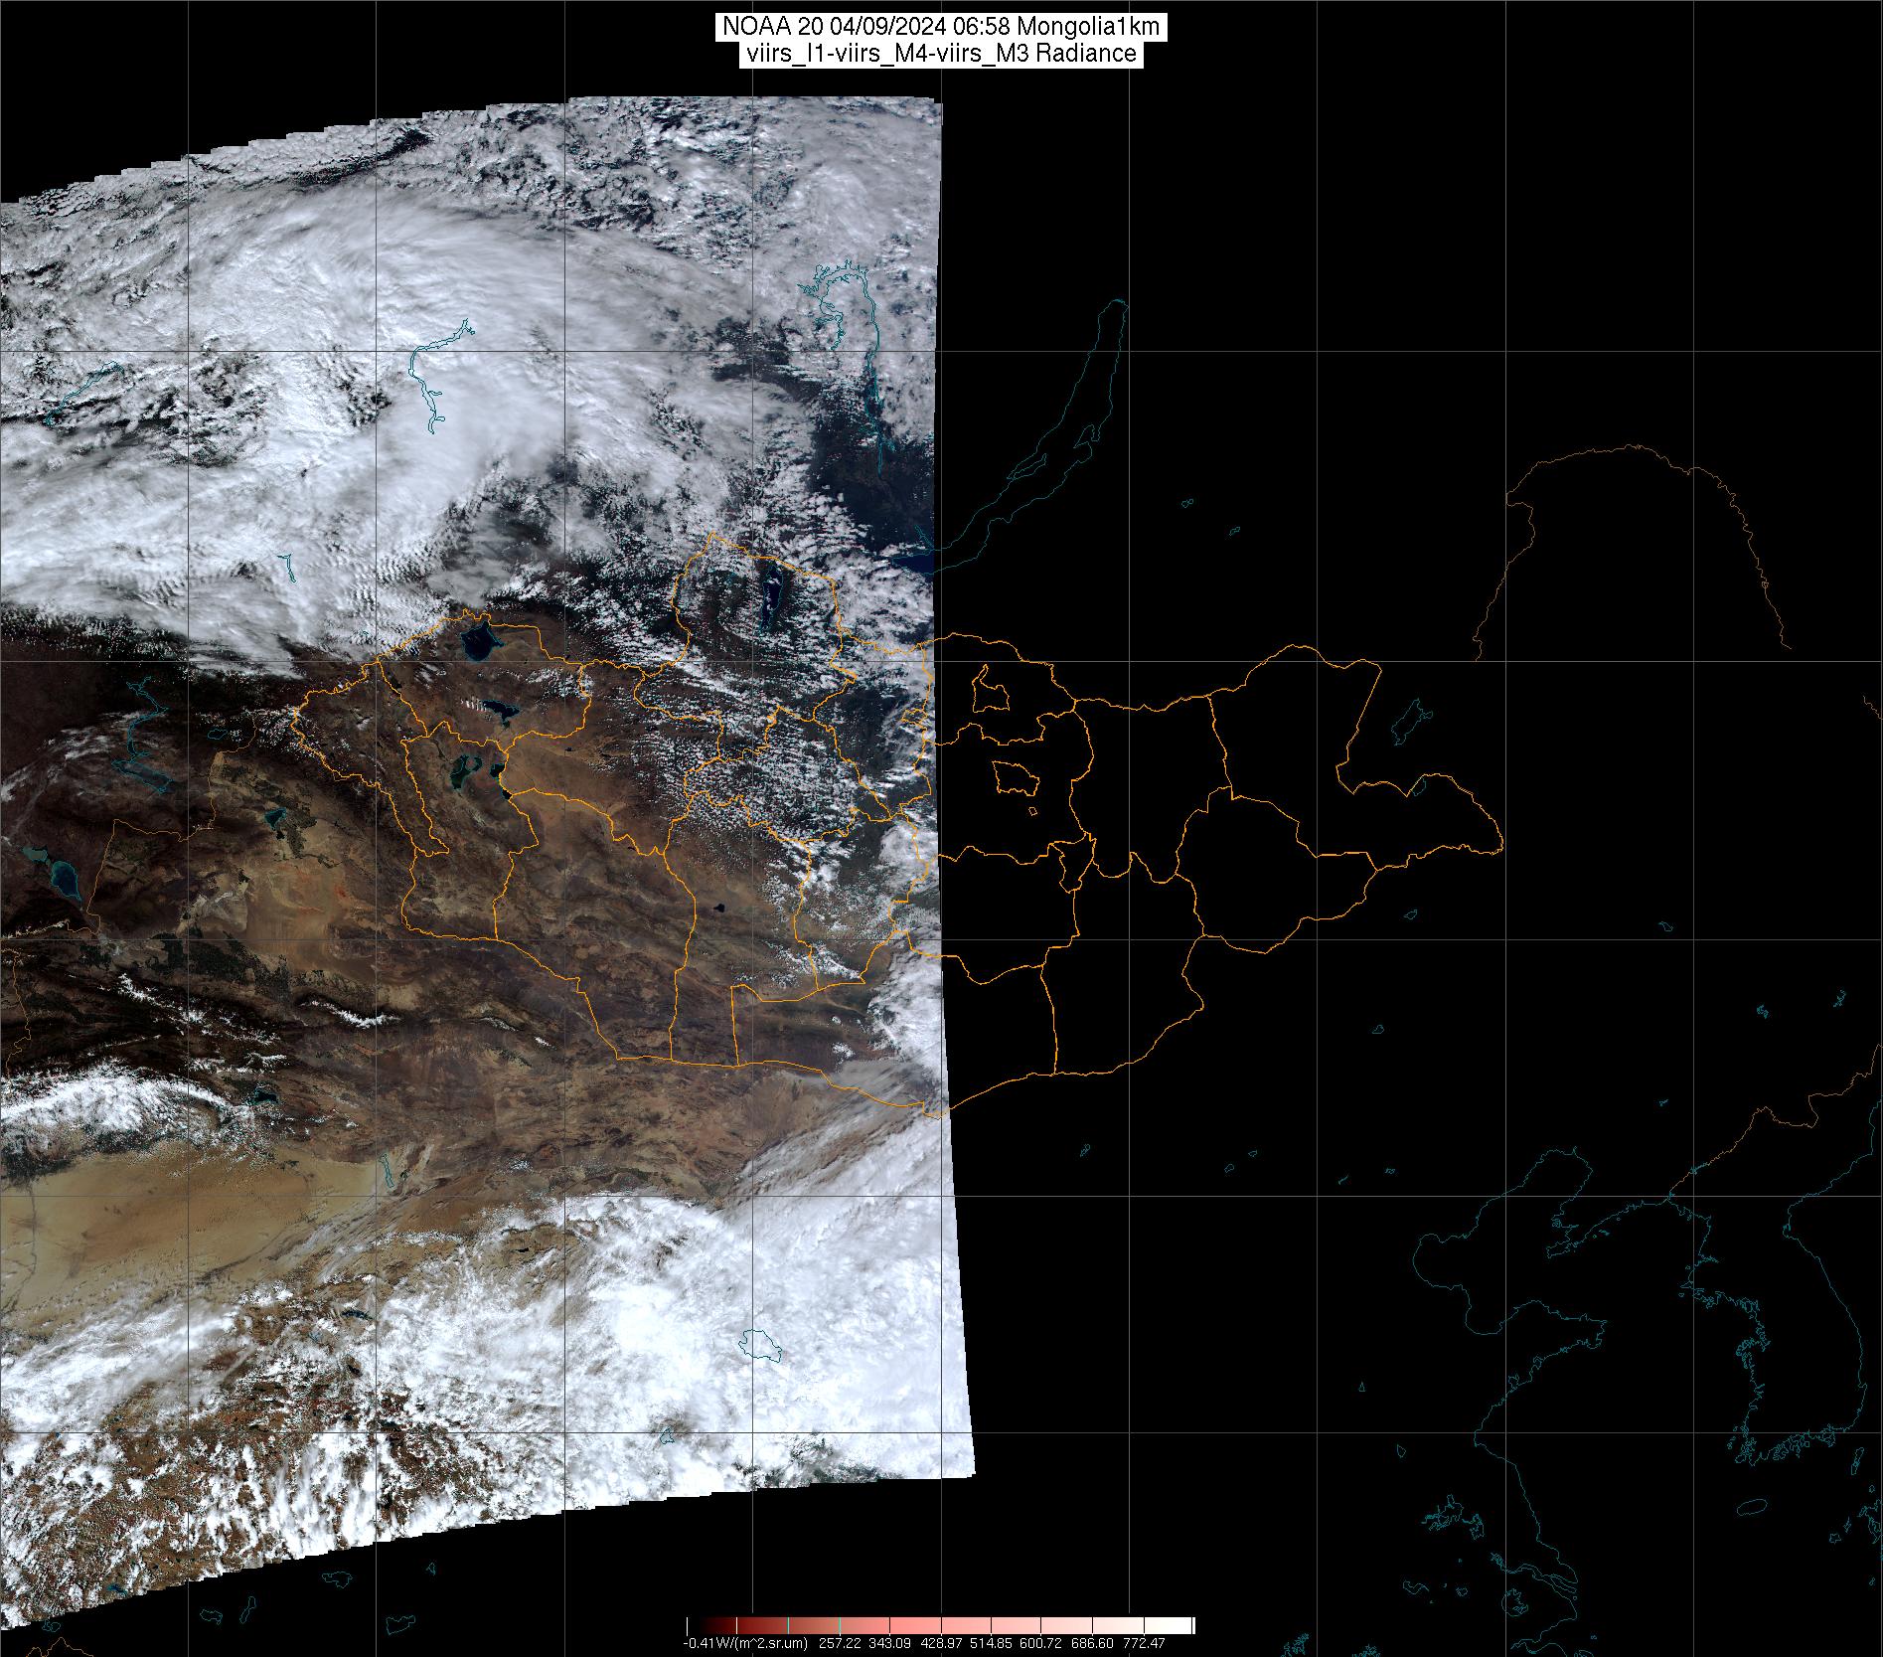Viewport: 1883px width, 1657px height.
Task: Click the "343.09" color bar value
Action: click(889, 1643)
